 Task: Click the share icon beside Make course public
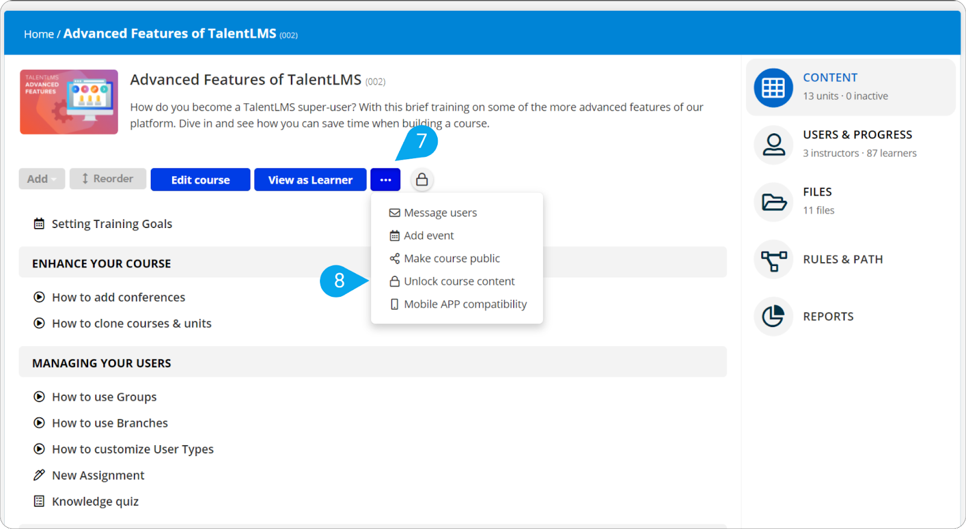point(394,259)
